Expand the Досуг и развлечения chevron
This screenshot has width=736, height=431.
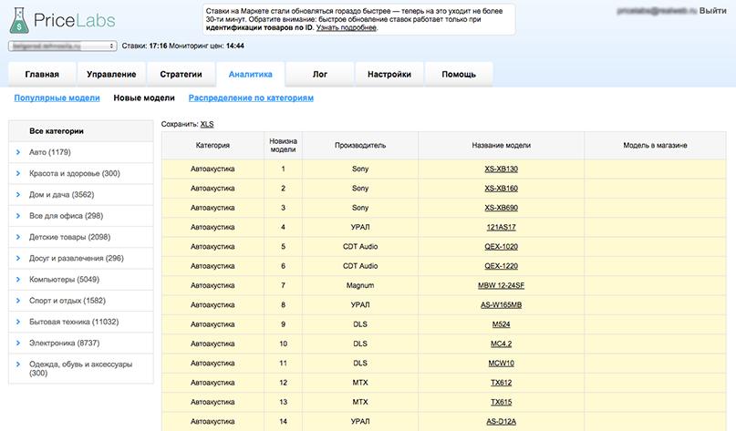pyautogui.click(x=18, y=259)
